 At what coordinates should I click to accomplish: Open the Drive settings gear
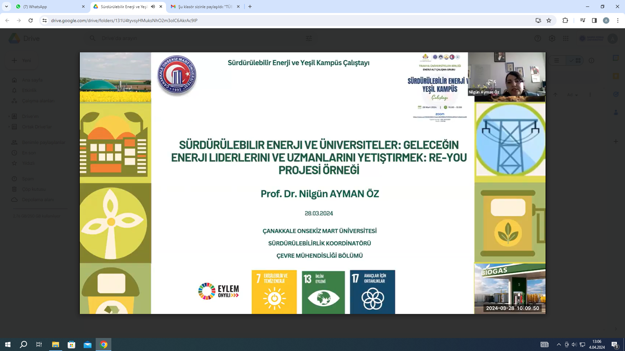click(x=552, y=38)
